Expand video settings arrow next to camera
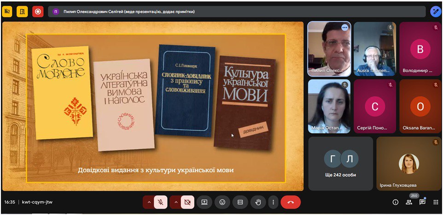 pos(175,202)
